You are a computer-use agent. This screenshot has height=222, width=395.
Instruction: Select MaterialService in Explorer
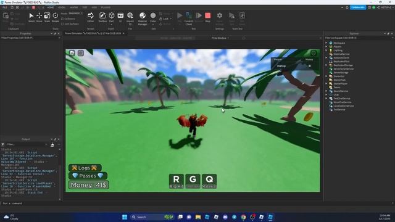pyautogui.click(x=341, y=54)
